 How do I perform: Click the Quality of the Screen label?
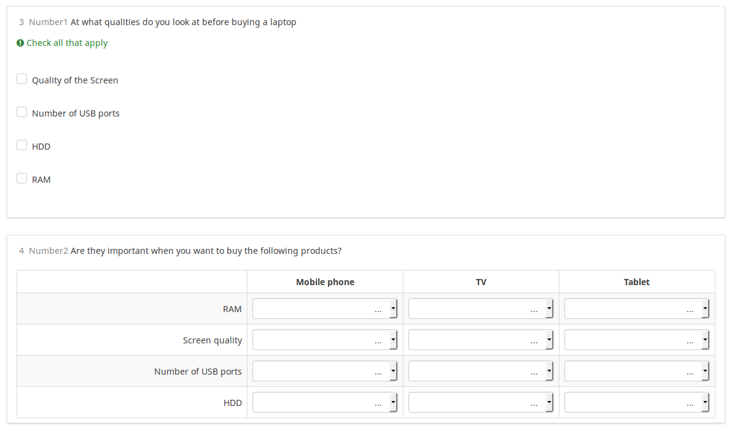(75, 80)
